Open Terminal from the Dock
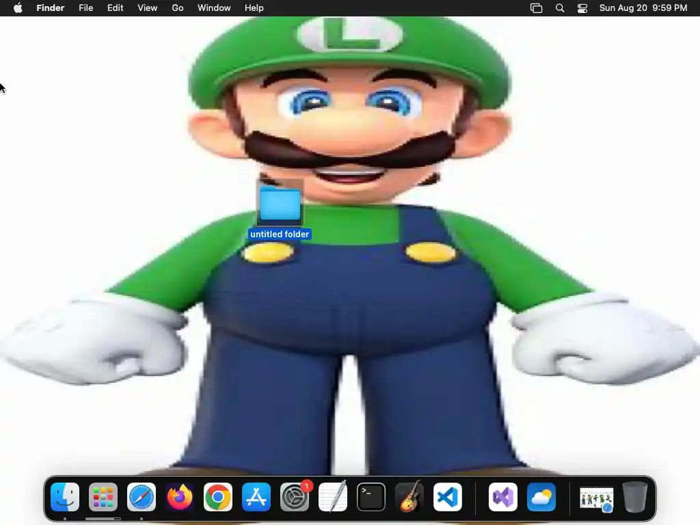Screen dimensions: 700x525 tap(371, 497)
